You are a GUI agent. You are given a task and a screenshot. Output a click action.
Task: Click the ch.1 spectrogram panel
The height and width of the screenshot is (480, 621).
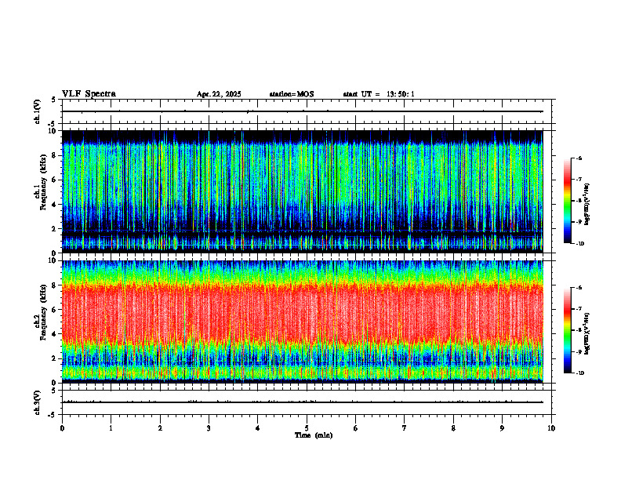(x=302, y=191)
